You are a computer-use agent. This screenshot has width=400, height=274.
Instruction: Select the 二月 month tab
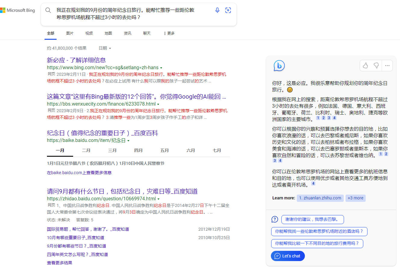(x=86, y=150)
